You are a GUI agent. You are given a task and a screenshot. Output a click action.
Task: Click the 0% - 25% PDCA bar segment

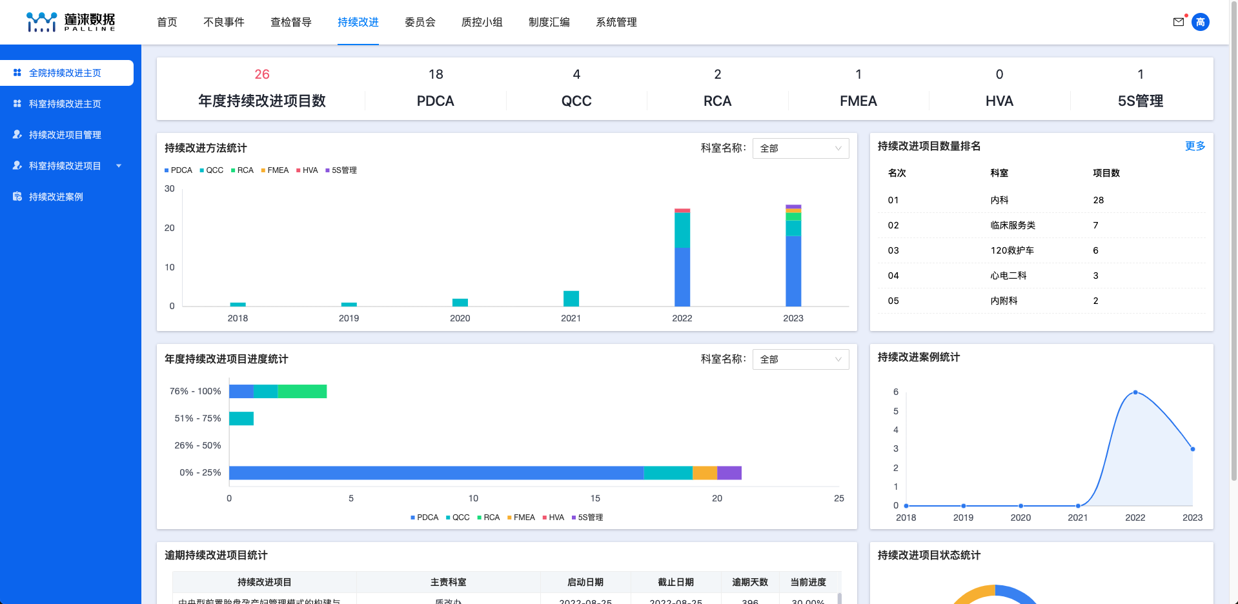click(x=436, y=473)
